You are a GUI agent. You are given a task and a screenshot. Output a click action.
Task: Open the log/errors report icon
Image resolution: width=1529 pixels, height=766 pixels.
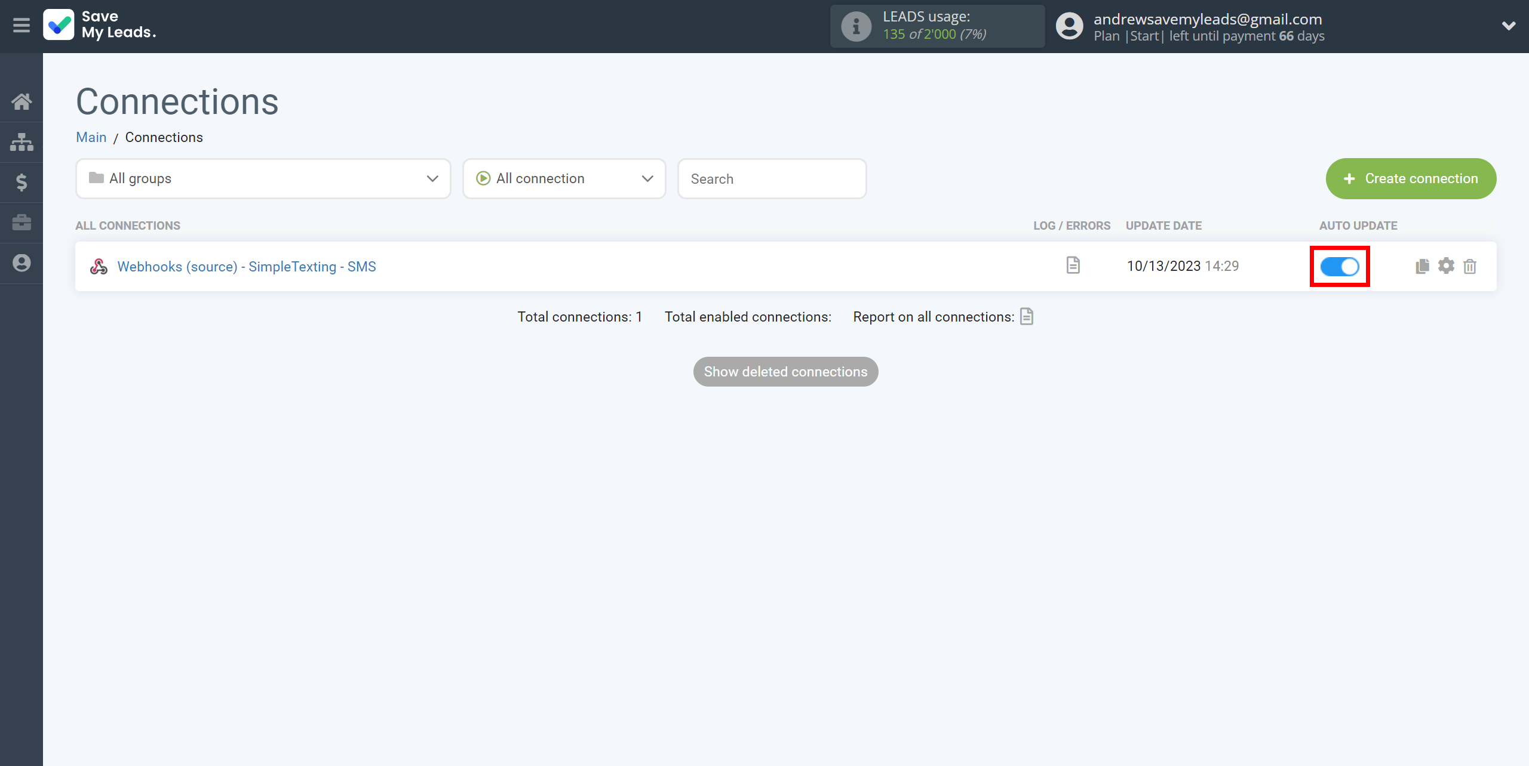(x=1073, y=265)
